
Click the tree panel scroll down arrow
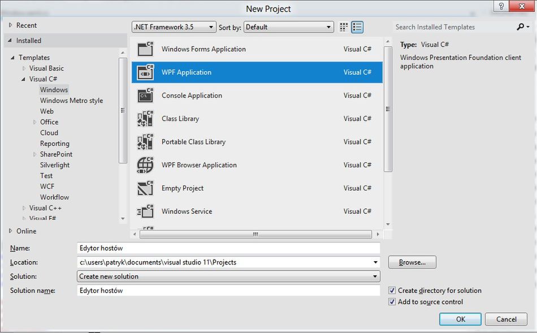pyautogui.click(x=123, y=219)
